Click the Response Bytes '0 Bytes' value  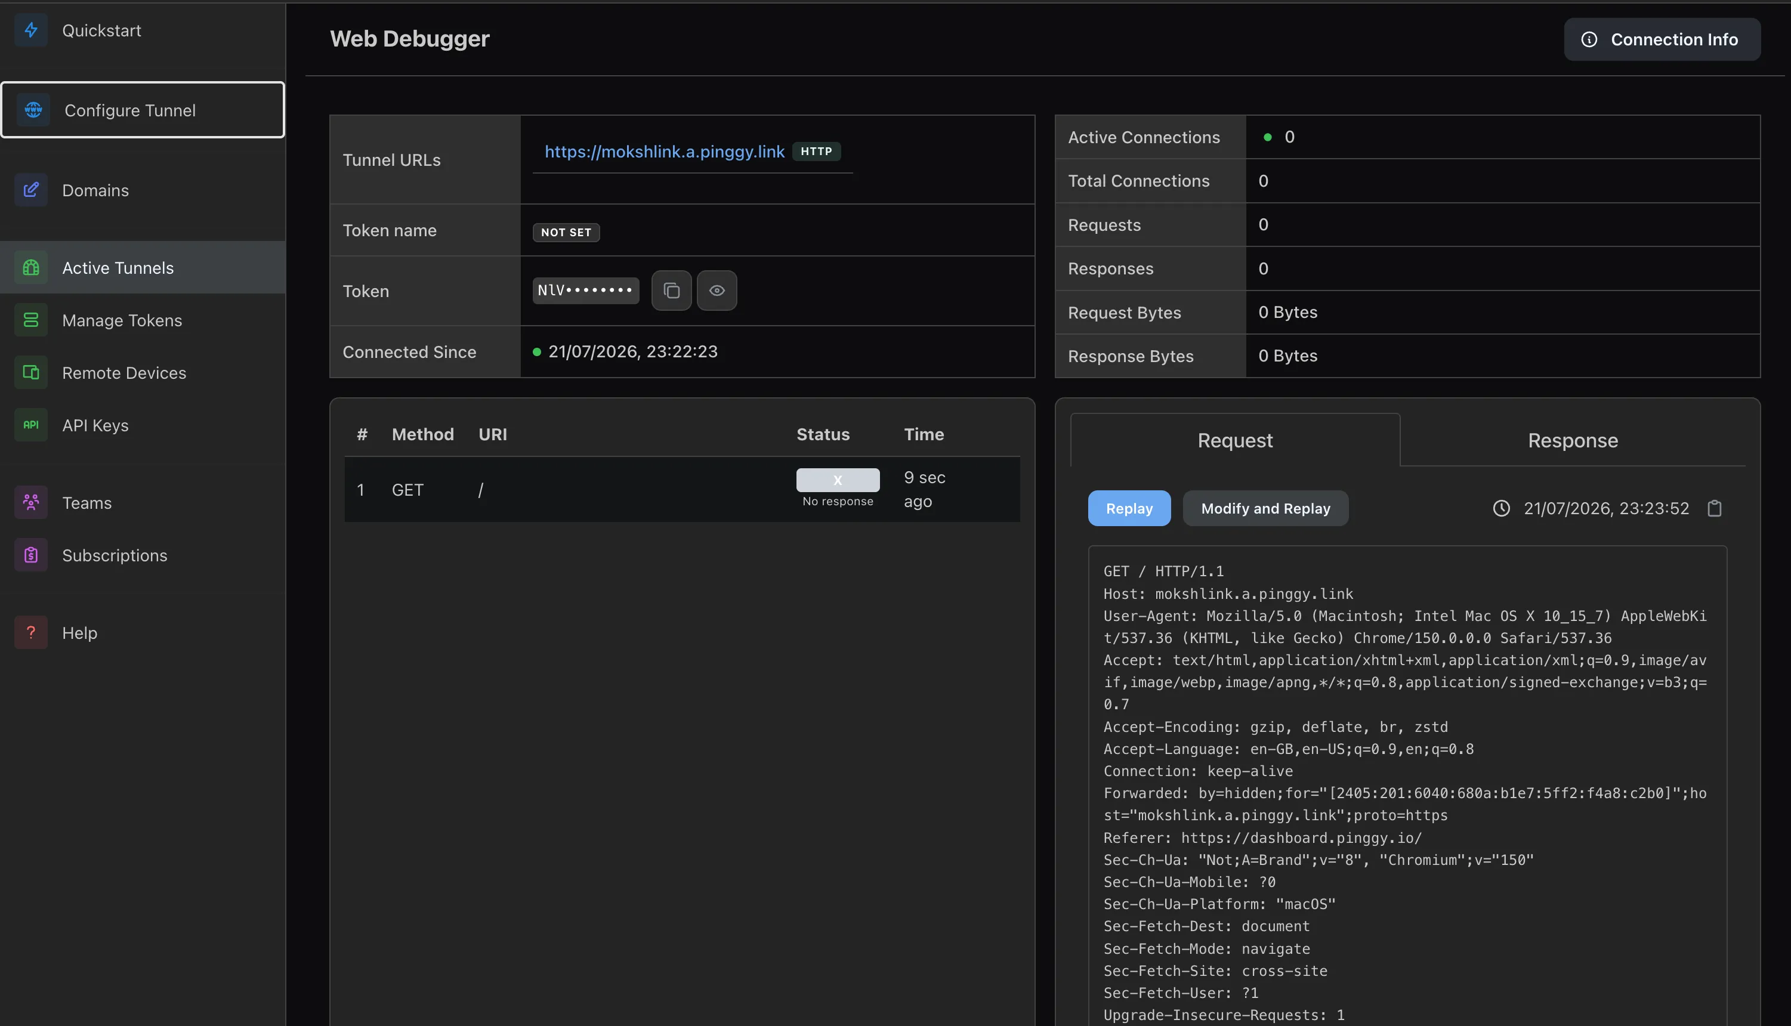pyautogui.click(x=1287, y=356)
